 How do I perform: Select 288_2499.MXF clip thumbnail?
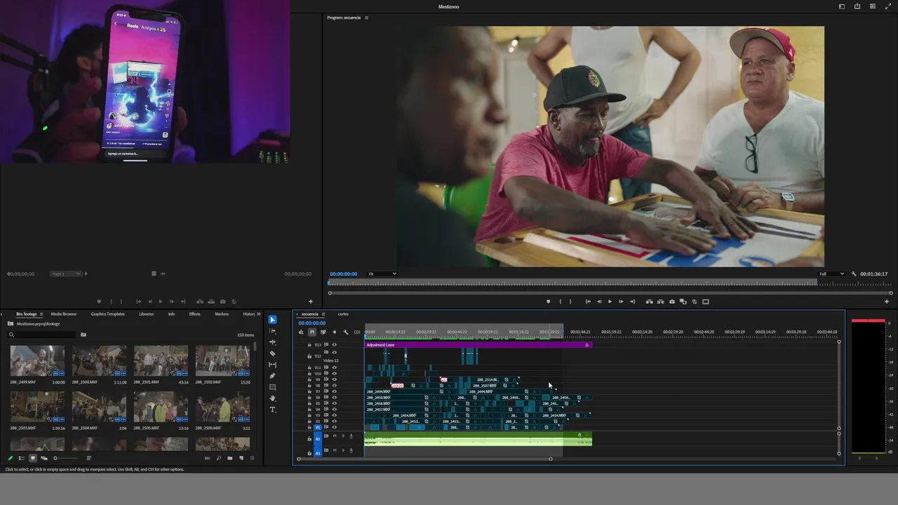pos(37,361)
